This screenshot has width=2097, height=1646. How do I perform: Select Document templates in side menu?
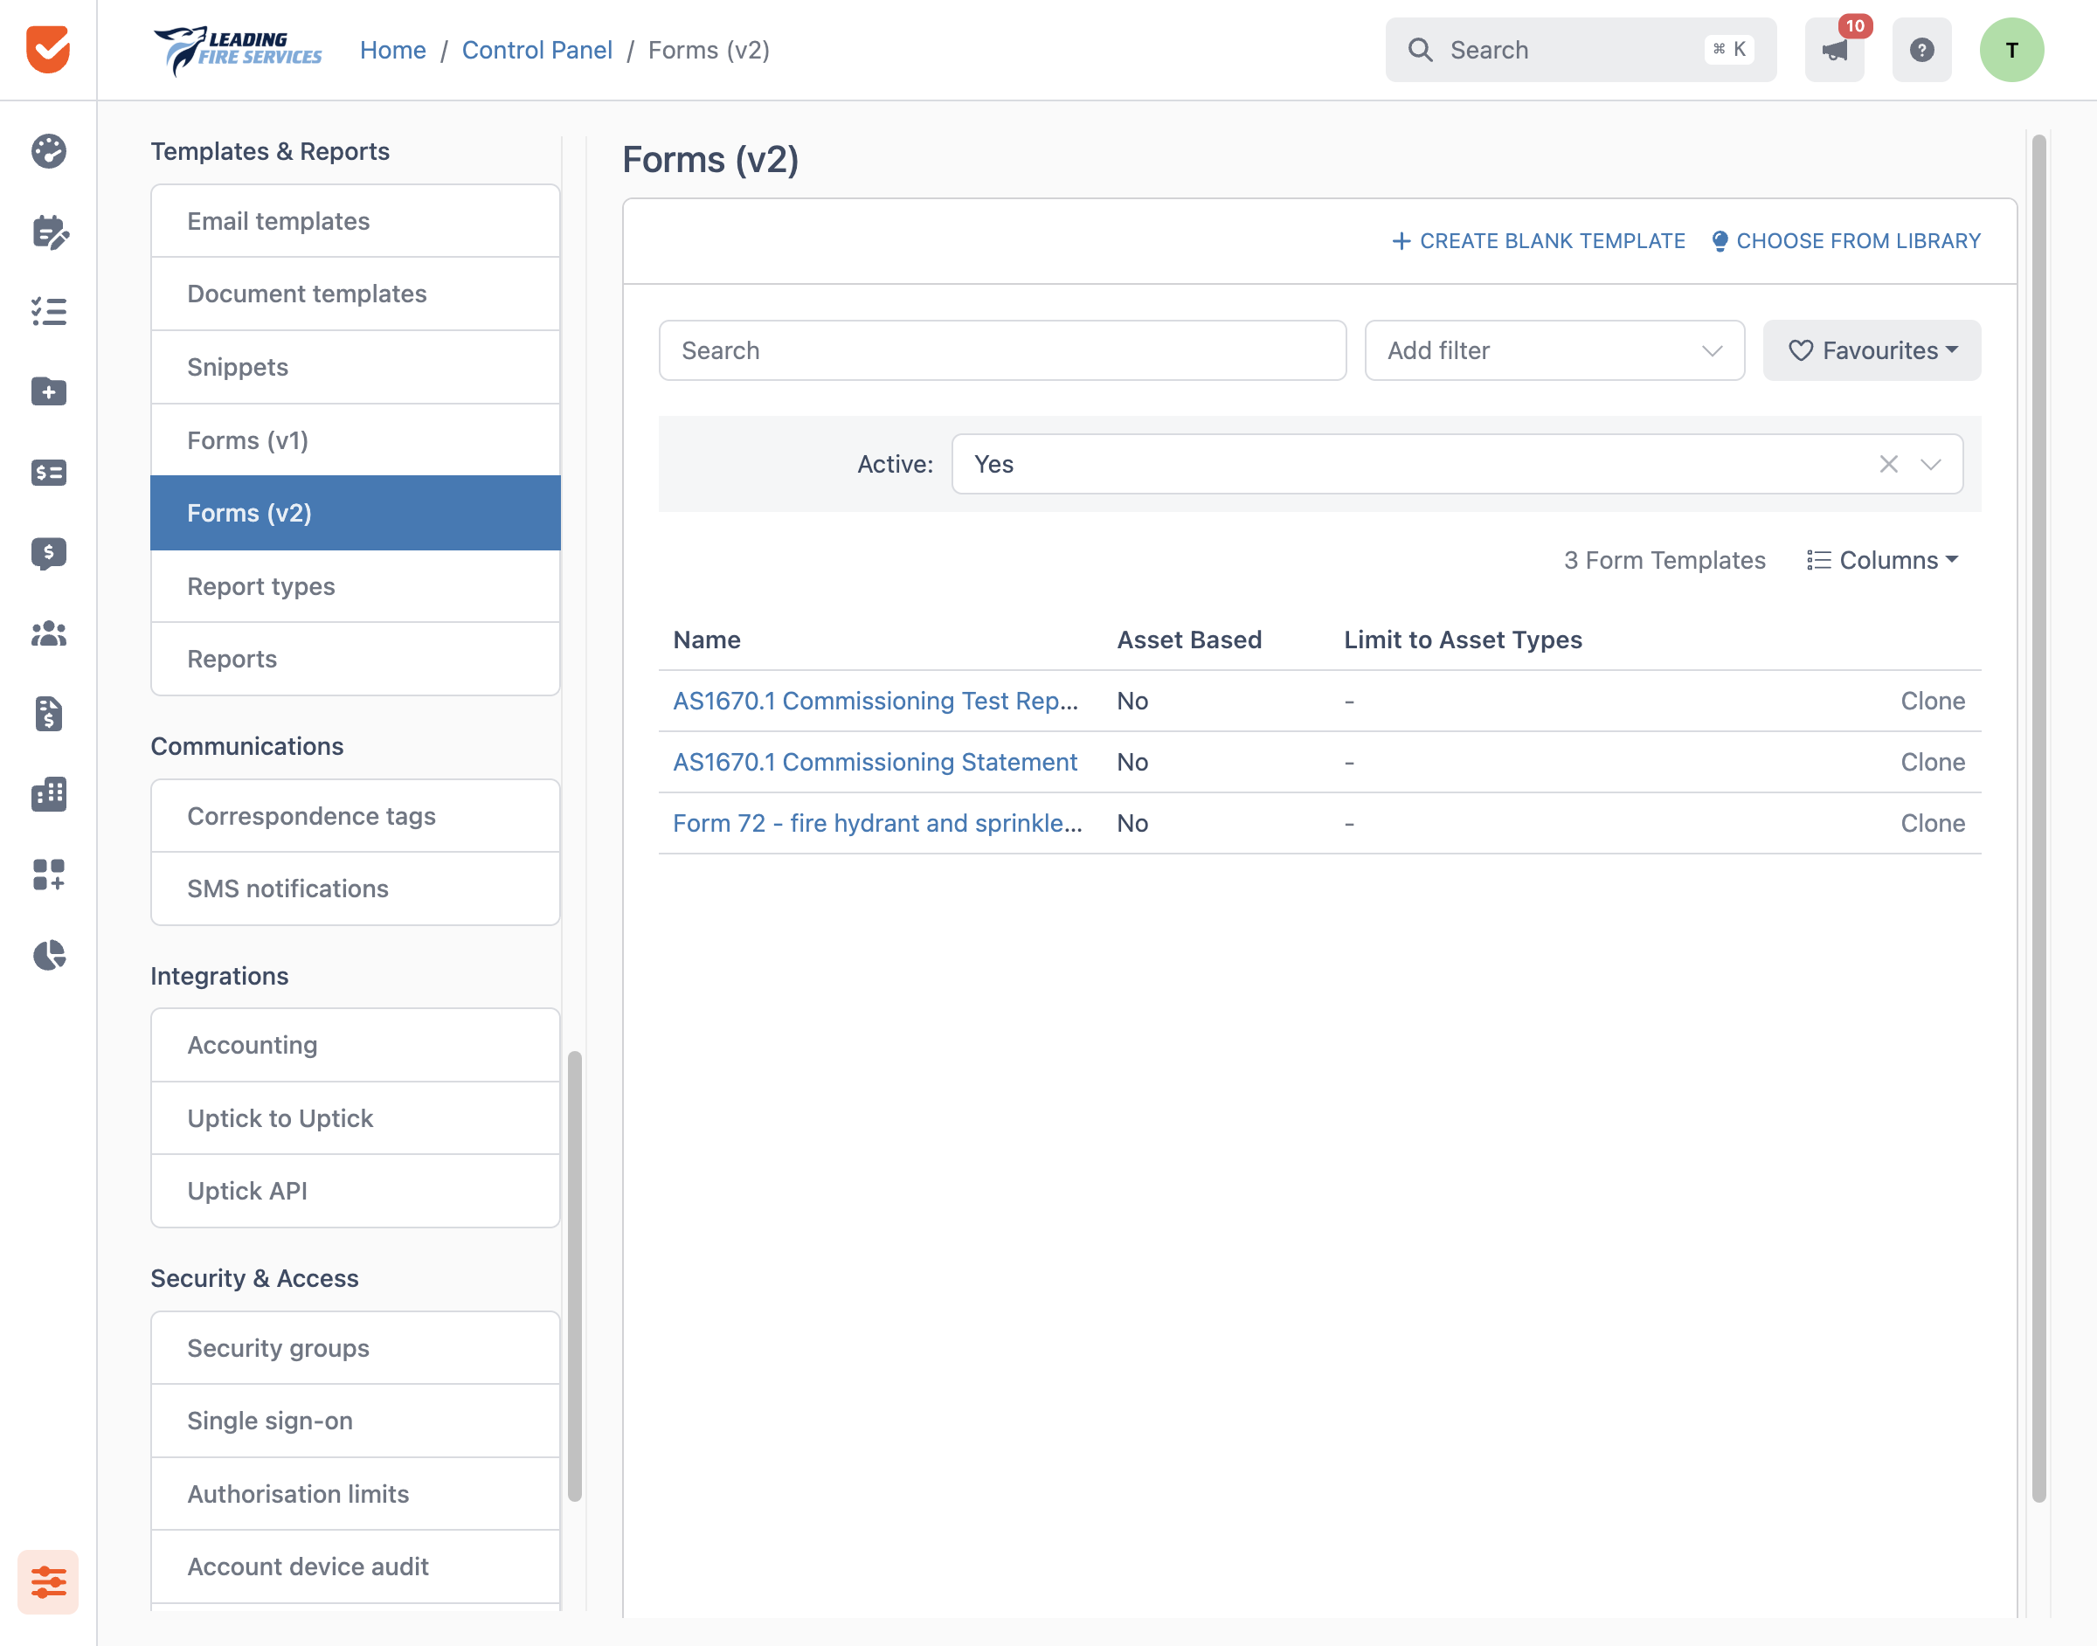[356, 294]
